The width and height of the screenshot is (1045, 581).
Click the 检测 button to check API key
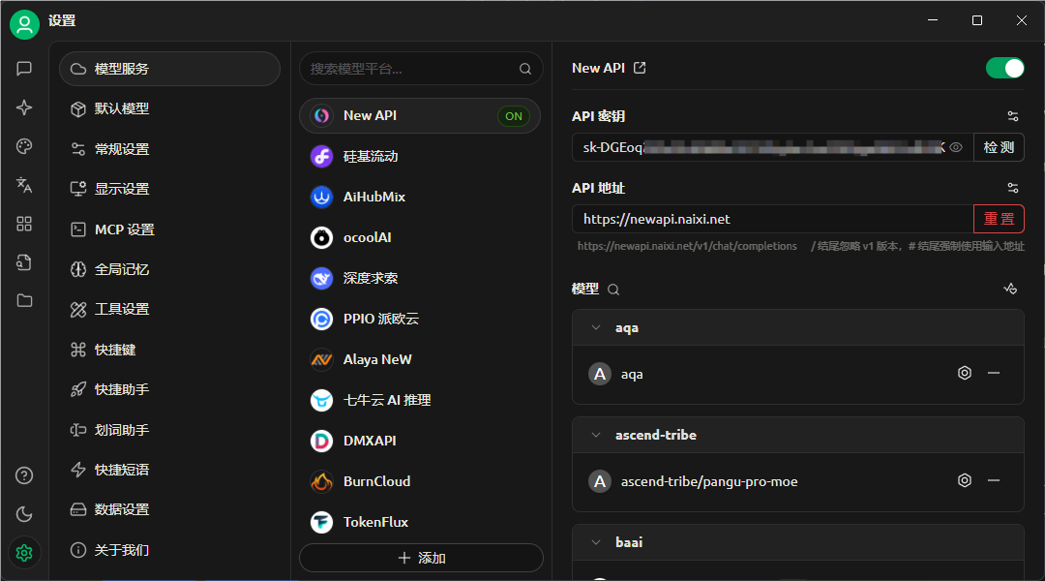(x=999, y=147)
